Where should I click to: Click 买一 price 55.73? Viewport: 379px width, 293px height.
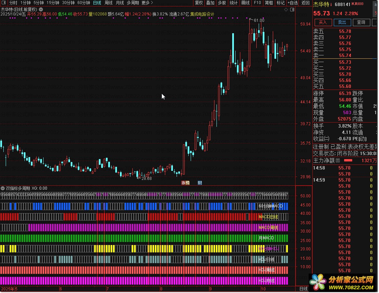tap(345, 62)
